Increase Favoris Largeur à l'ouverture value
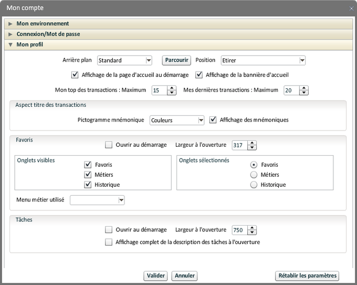357x285 pixels. pos(251,142)
